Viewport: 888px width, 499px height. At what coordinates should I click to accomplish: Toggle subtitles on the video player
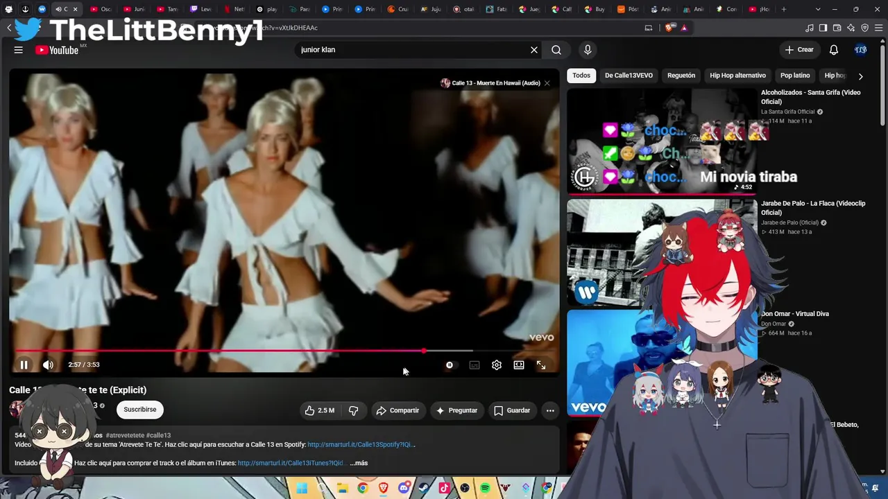click(475, 365)
